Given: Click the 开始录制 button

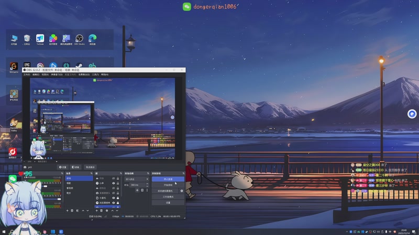Looking at the screenshot, I should pyautogui.click(x=168, y=185).
